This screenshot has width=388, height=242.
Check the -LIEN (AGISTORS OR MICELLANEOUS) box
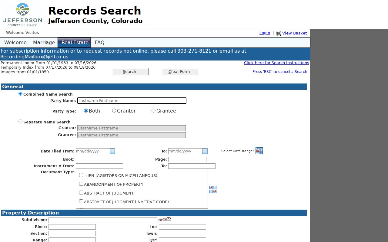[x=81, y=175]
